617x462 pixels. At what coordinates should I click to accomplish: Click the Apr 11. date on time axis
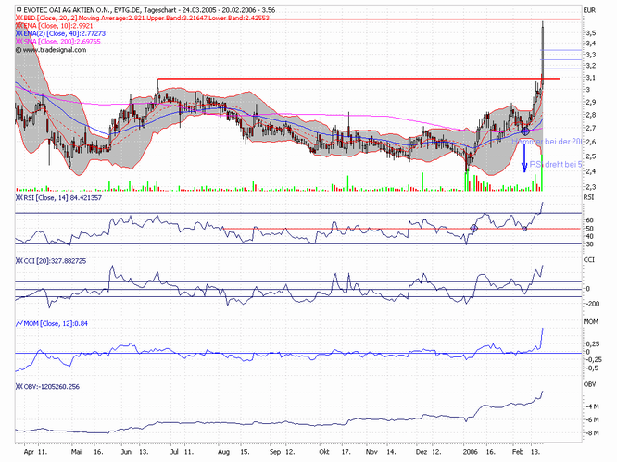click(35, 452)
